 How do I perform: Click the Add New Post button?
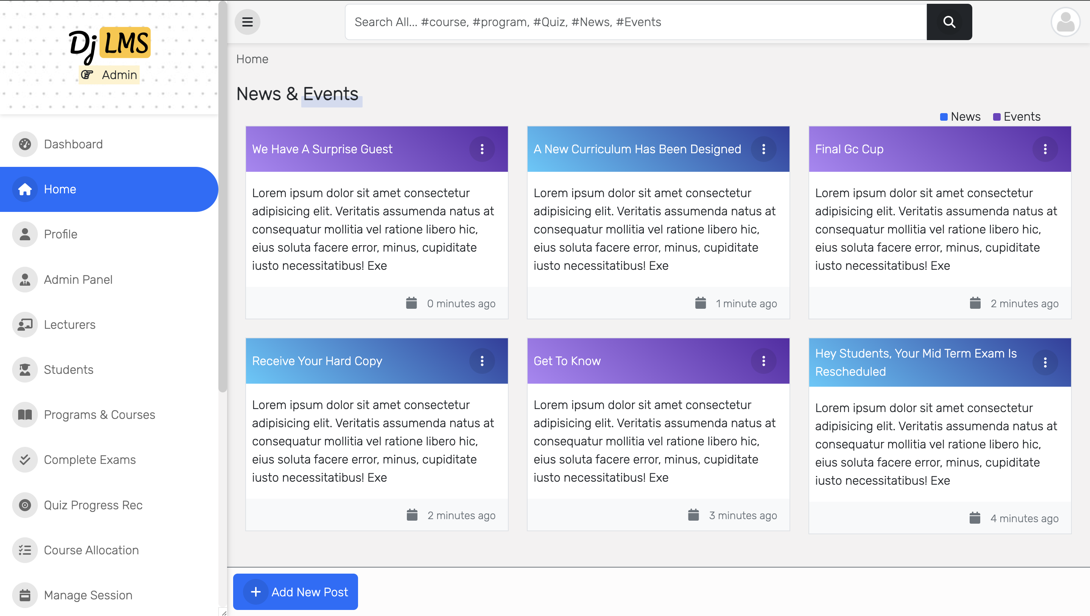coord(295,592)
